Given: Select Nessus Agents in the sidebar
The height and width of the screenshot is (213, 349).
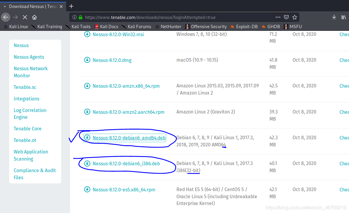Looking at the screenshot, I should [29, 57].
